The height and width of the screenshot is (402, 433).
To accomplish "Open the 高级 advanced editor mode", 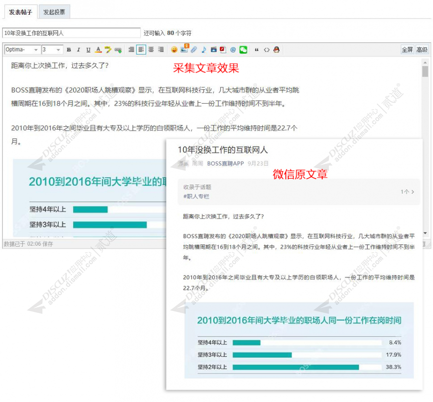I will click(x=422, y=49).
